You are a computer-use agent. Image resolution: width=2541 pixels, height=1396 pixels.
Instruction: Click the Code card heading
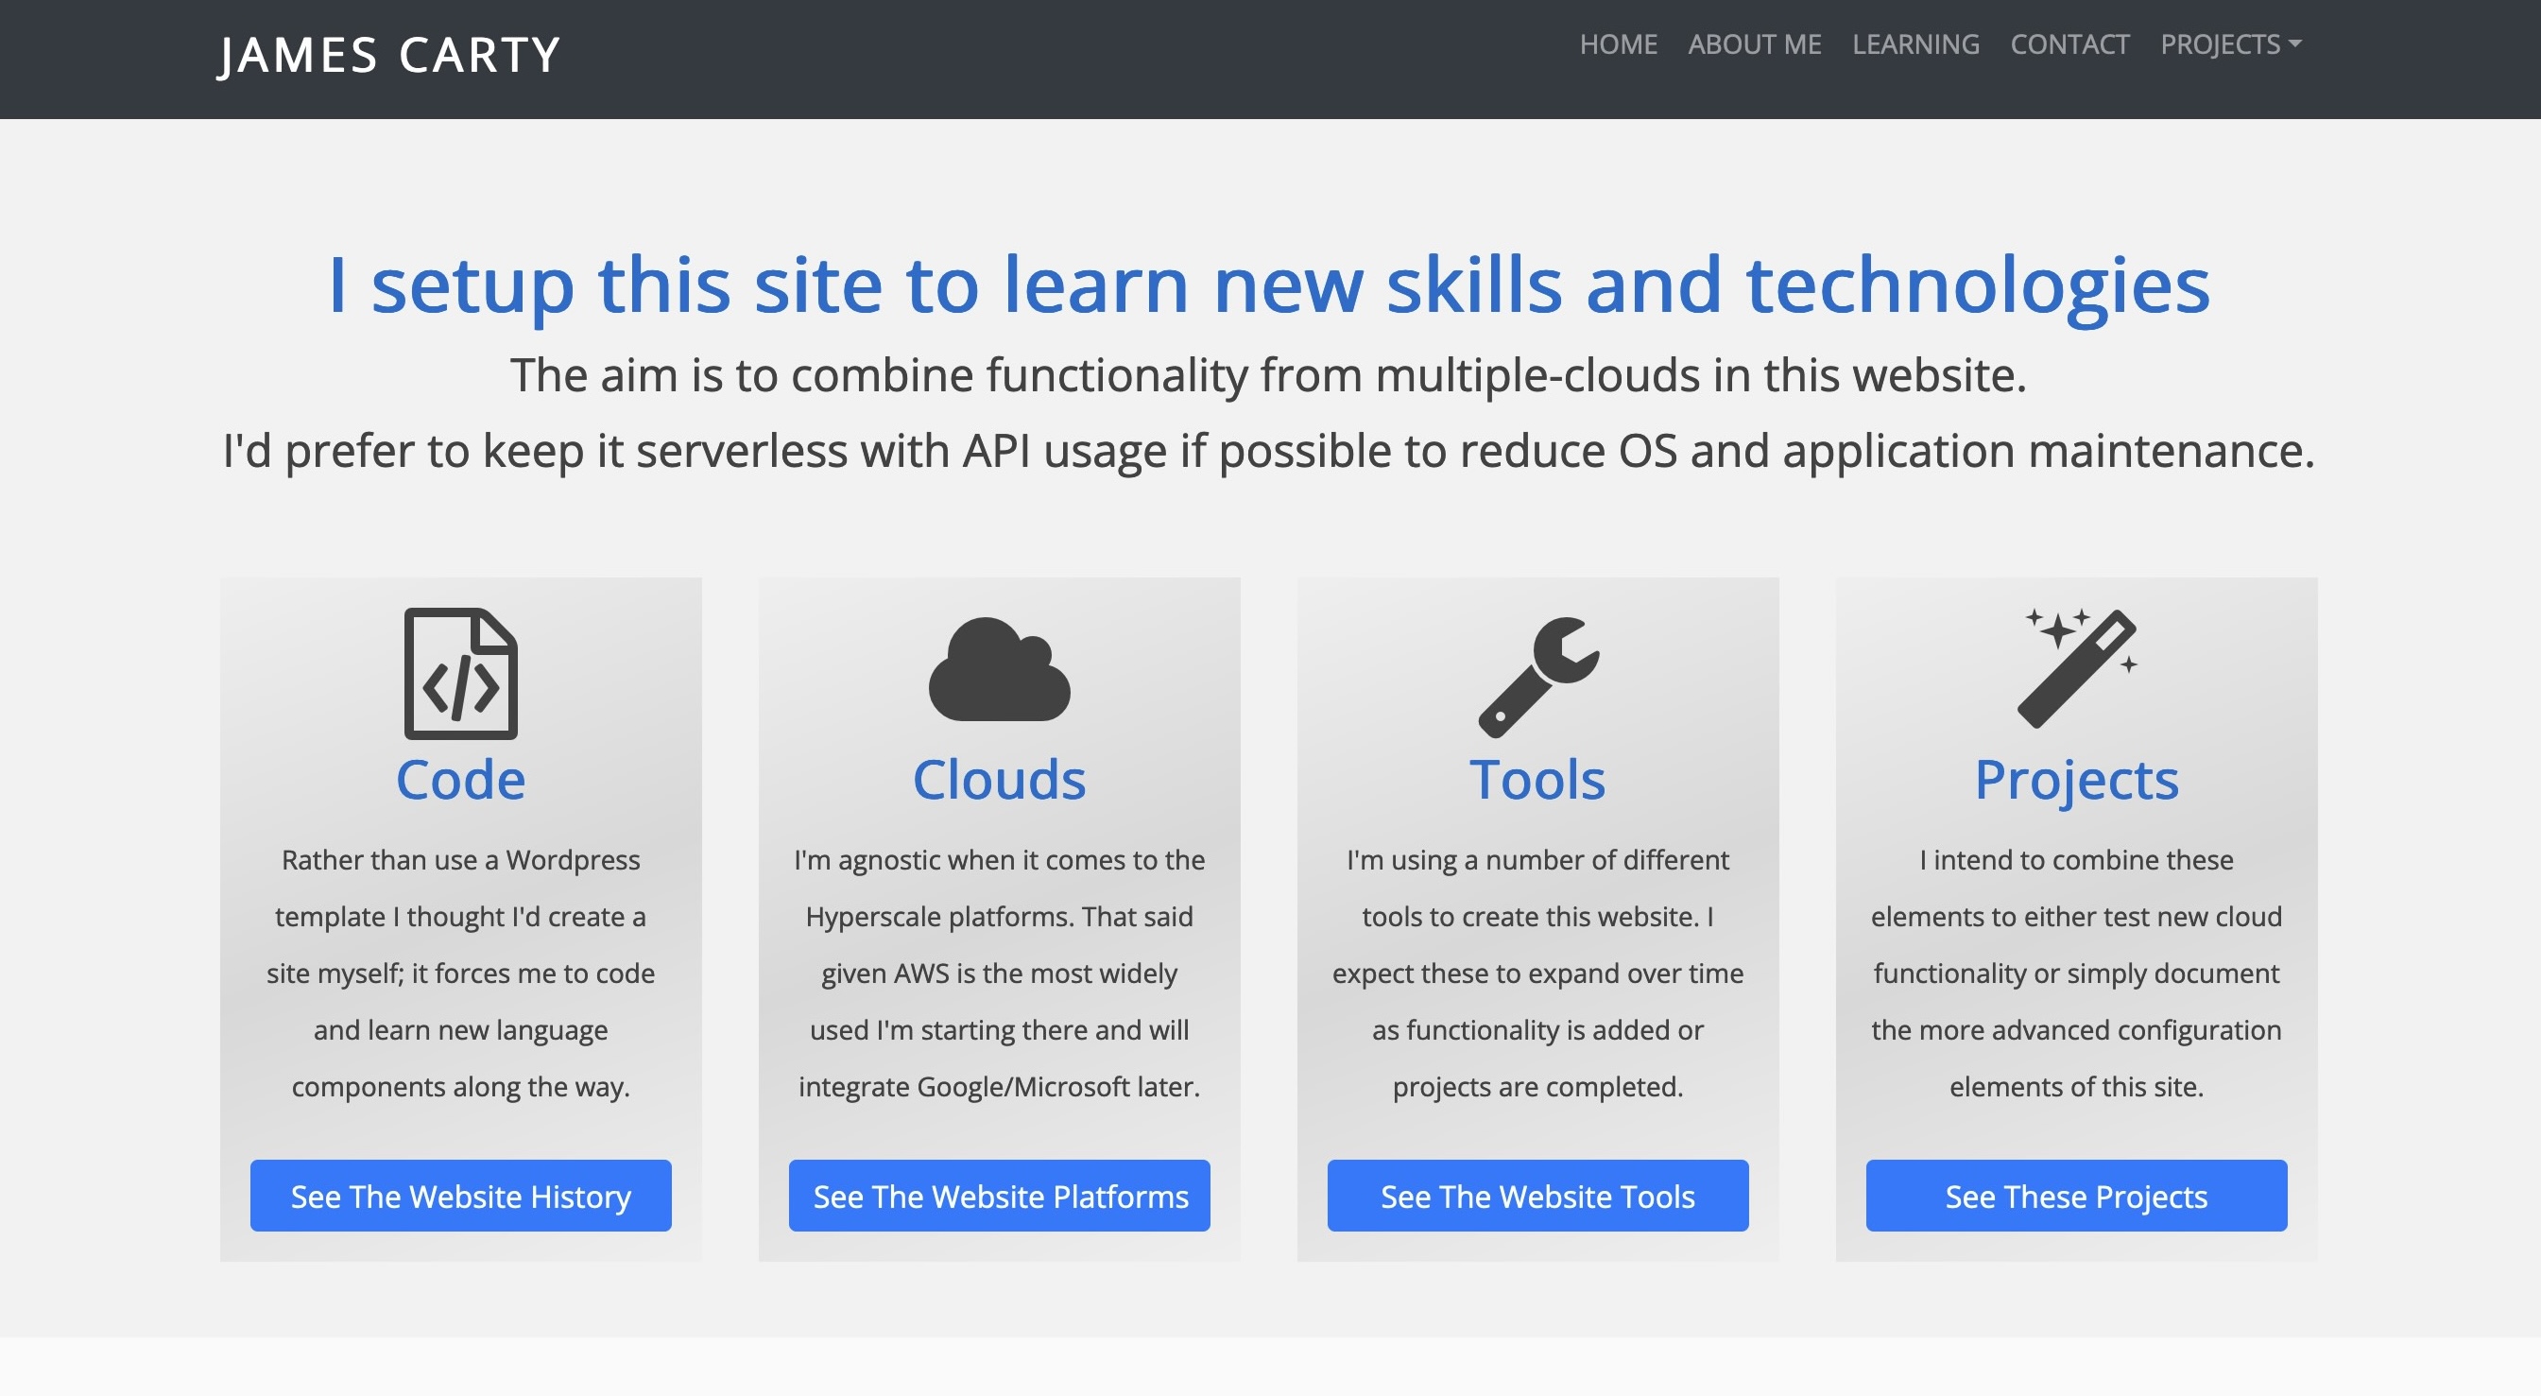[x=460, y=780]
